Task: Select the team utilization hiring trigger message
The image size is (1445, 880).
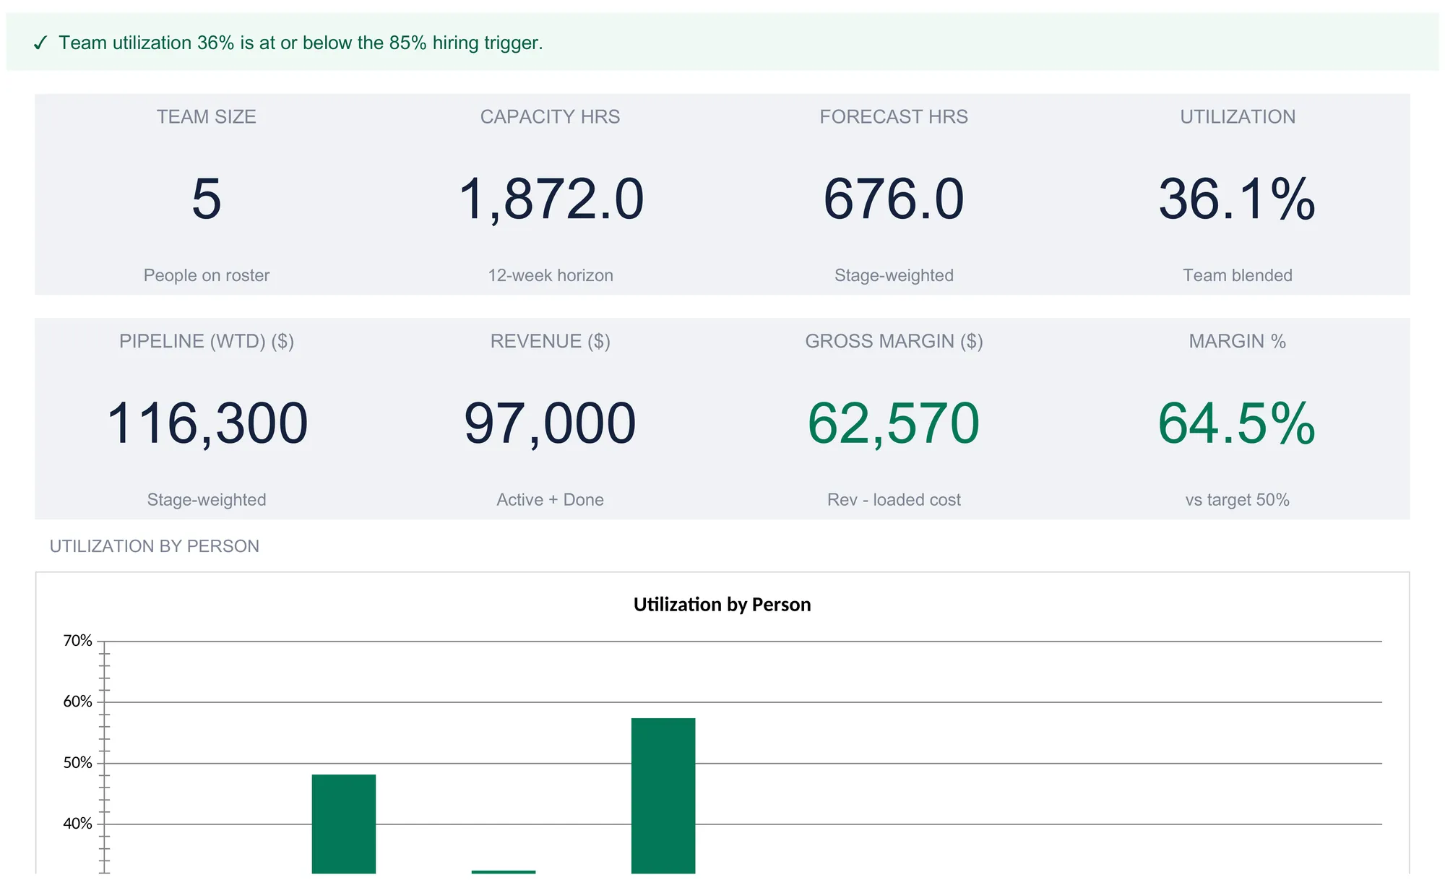Action: coord(301,43)
